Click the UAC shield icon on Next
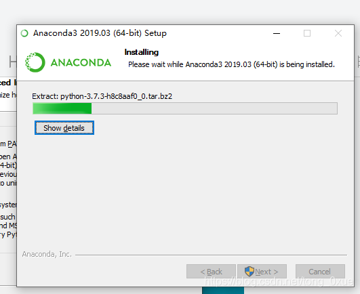 [x=249, y=272]
